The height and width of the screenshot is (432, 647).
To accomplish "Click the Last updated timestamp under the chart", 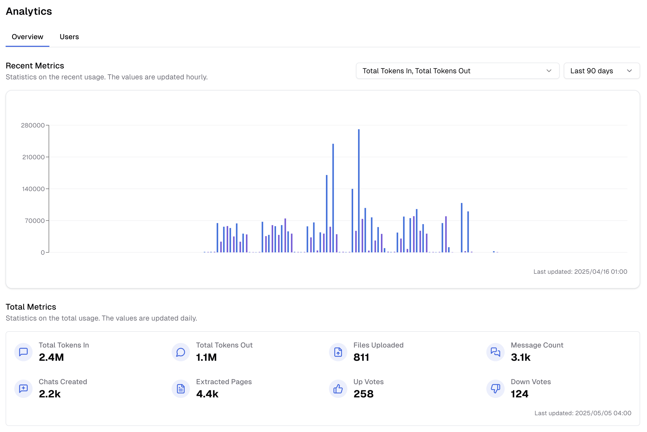I will [581, 272].
